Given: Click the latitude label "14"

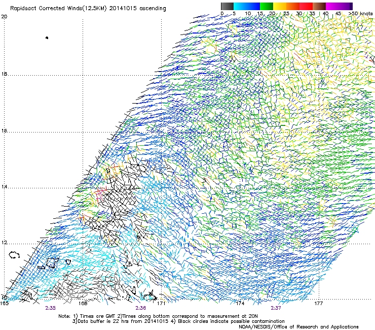Looking at the screenshot, I should 4,187.
